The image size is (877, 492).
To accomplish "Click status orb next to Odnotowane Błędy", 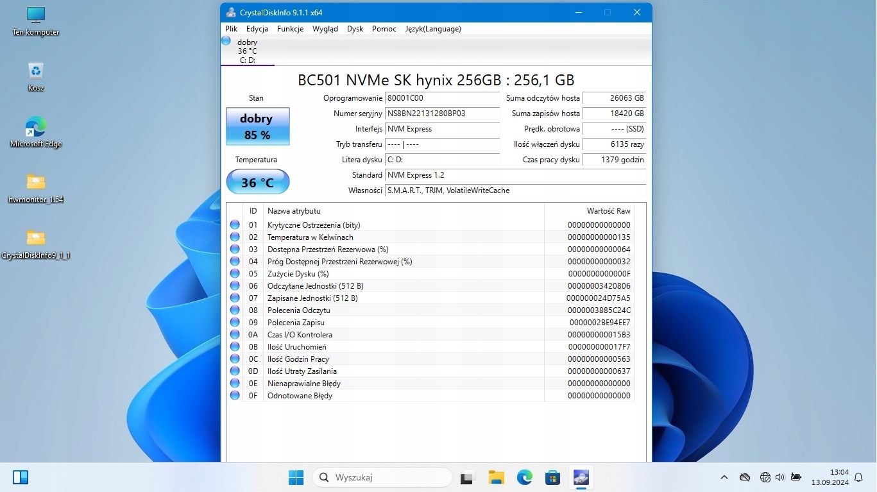I will [235, 396].
